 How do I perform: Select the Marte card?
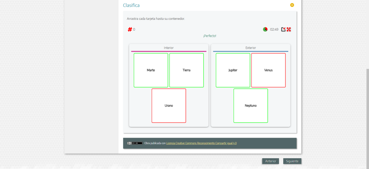tap(151, 70)
